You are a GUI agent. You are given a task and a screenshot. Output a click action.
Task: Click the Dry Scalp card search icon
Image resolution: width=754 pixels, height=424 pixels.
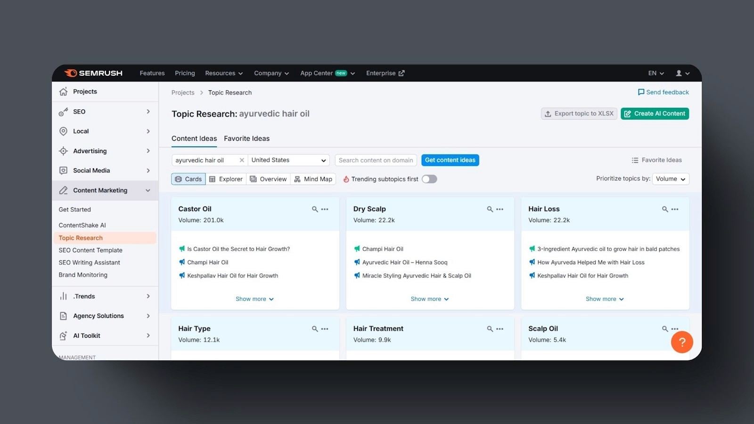pos(490,209)
